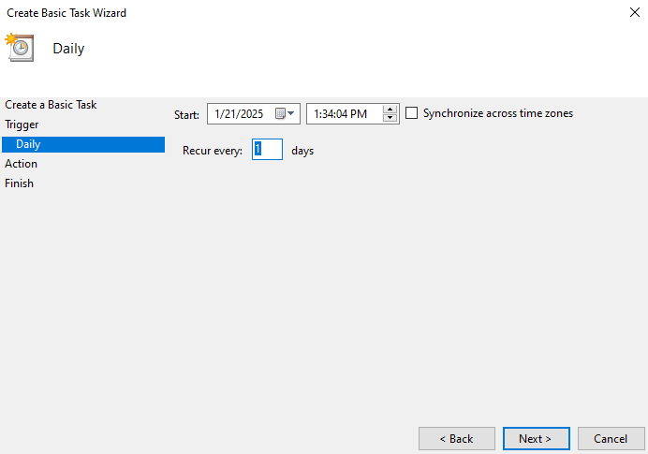Select the hour in the start time field
Image resolution: width=648 pixels, height=454 pixels.
coord(317,114)
